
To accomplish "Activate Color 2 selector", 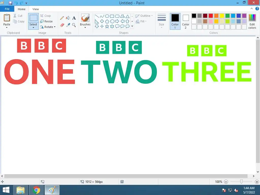I will coord(186,21).
